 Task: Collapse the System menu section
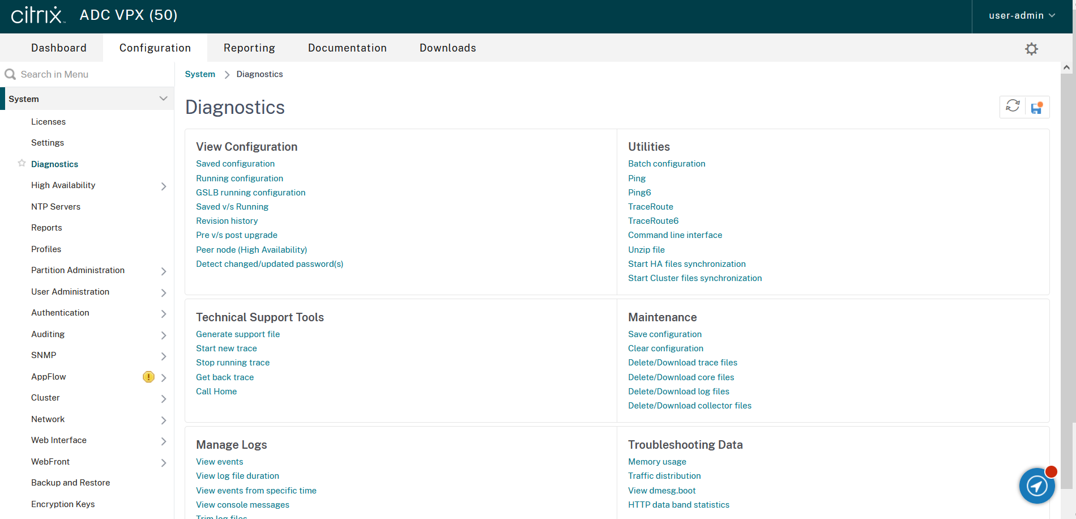click(163, 99)
